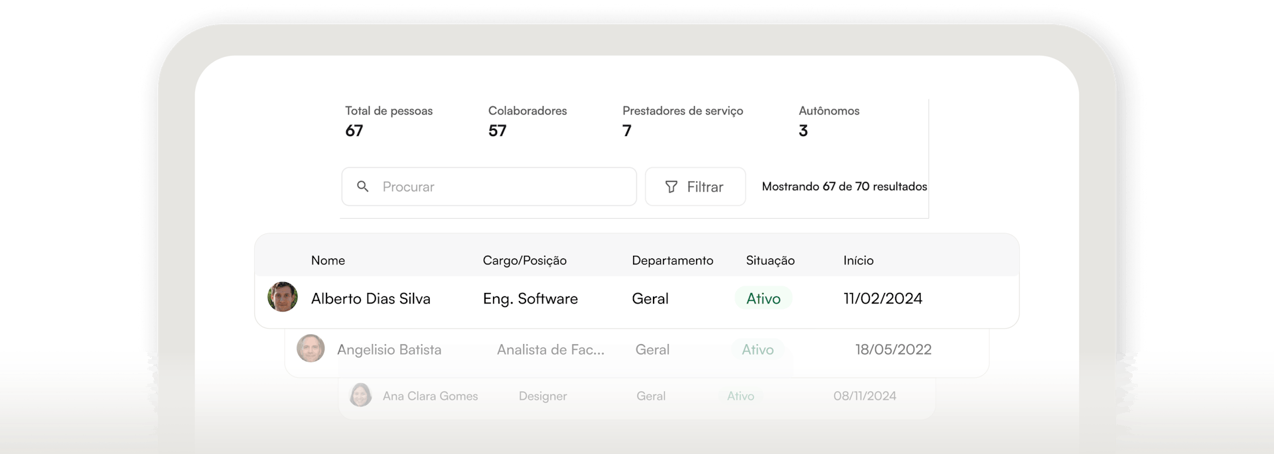Sort by Cargo/Posição column header
The height and width of the screenshot is (454, 1274).
click(524, 260)
